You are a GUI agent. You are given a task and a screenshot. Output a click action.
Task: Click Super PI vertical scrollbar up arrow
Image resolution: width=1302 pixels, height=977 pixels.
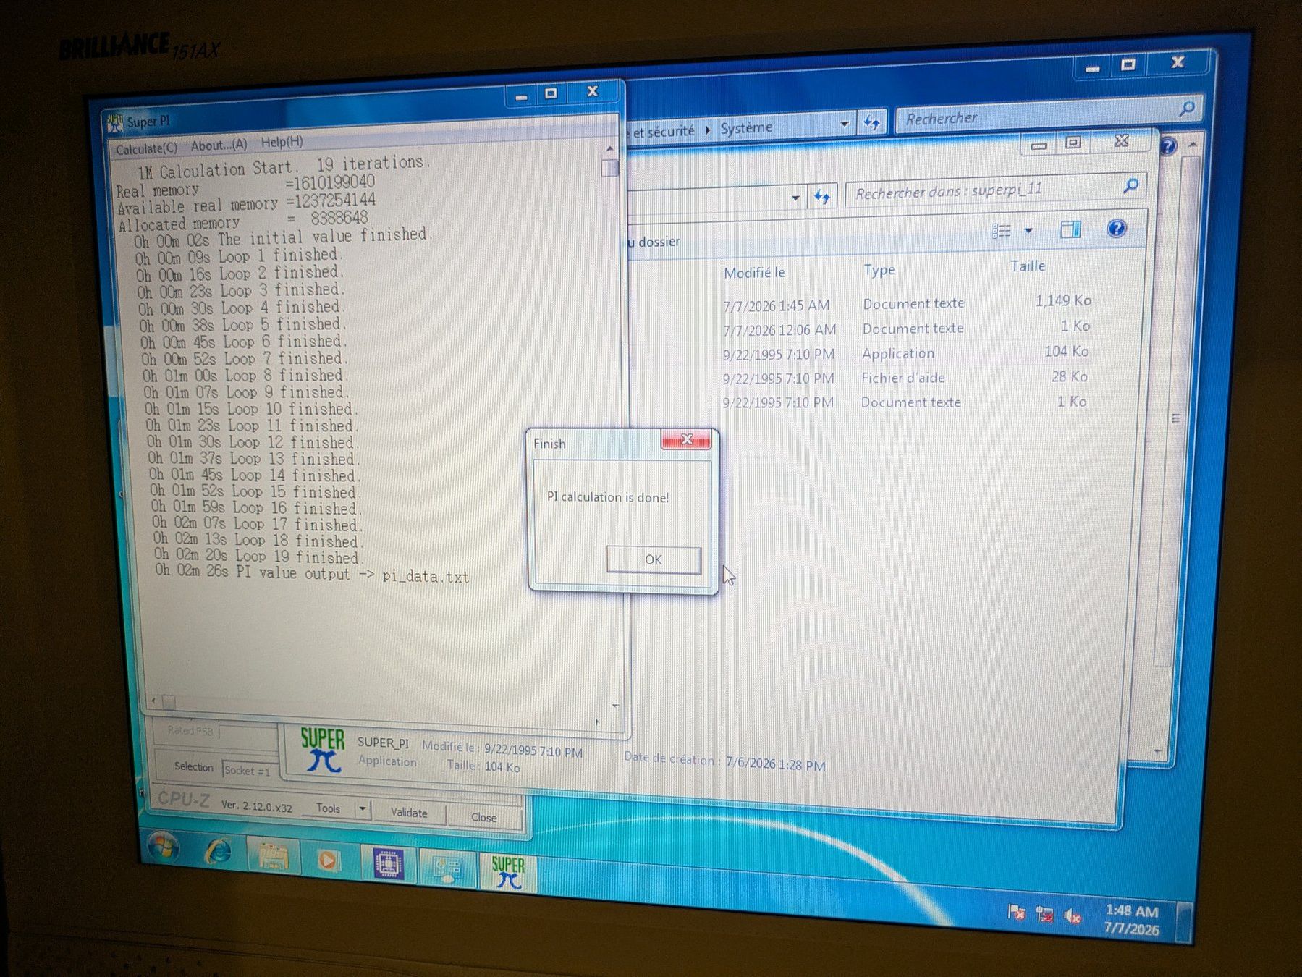point(610,148)
